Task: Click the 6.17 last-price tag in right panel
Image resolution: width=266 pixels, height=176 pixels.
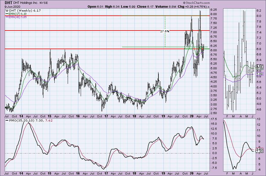Action: tap(260, 66)
